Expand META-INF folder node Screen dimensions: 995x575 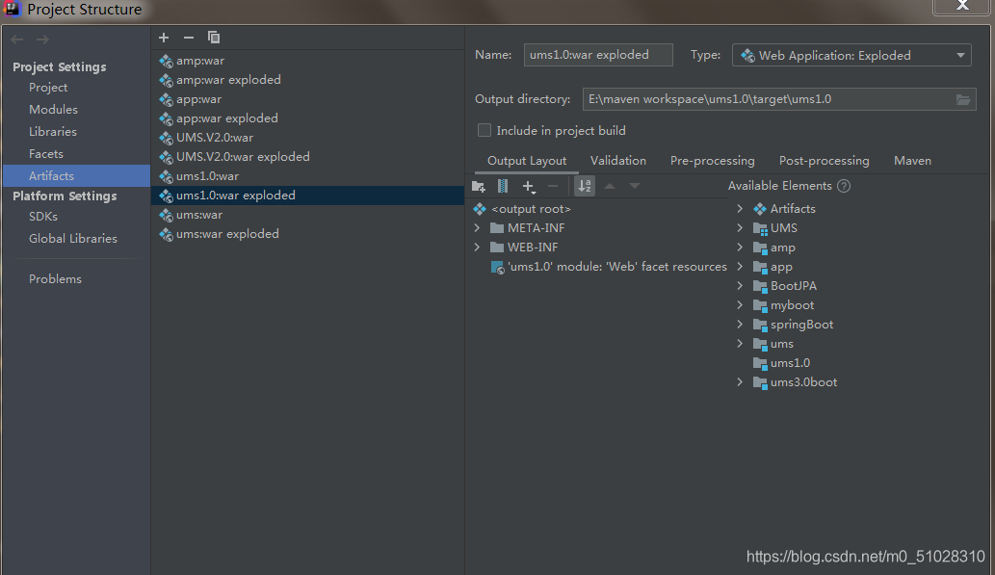[477, 228]
